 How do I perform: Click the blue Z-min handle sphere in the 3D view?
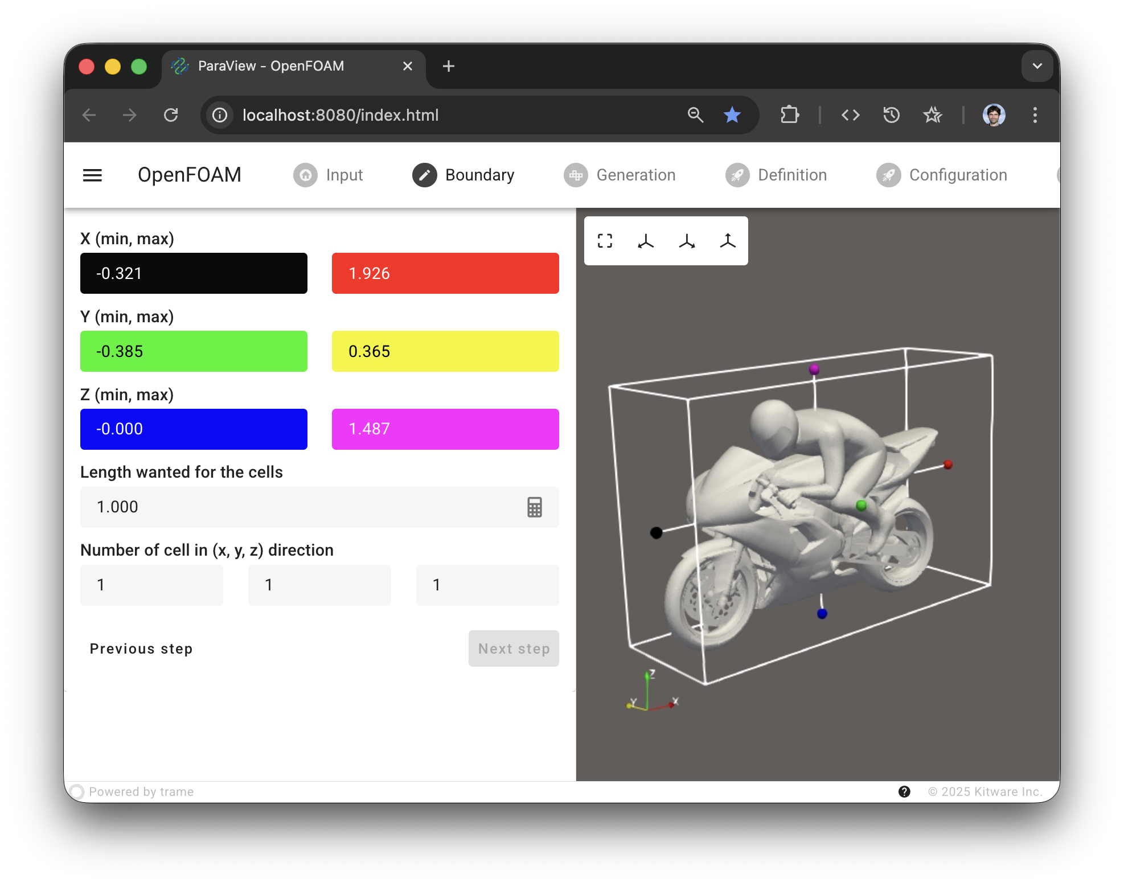click(822, 613)
